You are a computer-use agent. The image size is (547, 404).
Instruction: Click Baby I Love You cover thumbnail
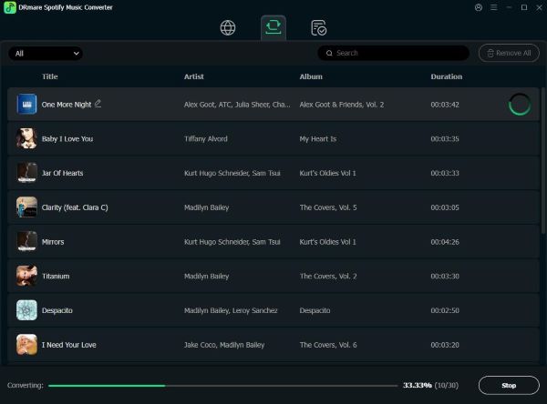click(26, 138)
